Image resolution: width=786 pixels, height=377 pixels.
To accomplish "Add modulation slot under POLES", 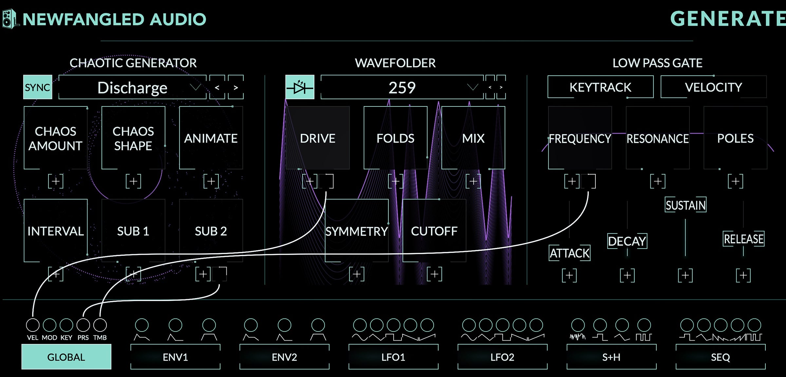I will pyautogui.click(x=736, y=181).
